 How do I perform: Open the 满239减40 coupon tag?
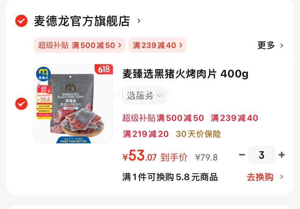[157, 45]
